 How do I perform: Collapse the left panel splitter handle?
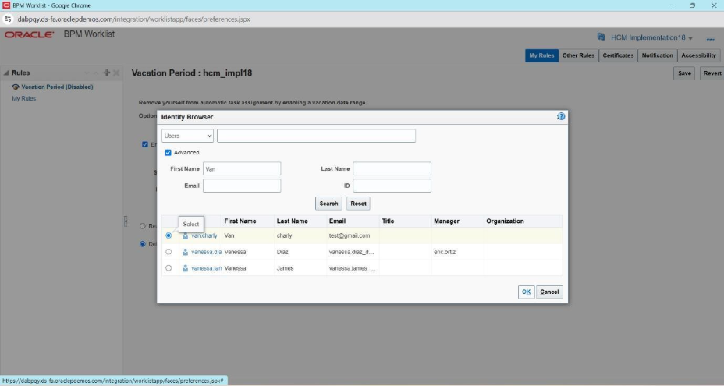(126, 221)
